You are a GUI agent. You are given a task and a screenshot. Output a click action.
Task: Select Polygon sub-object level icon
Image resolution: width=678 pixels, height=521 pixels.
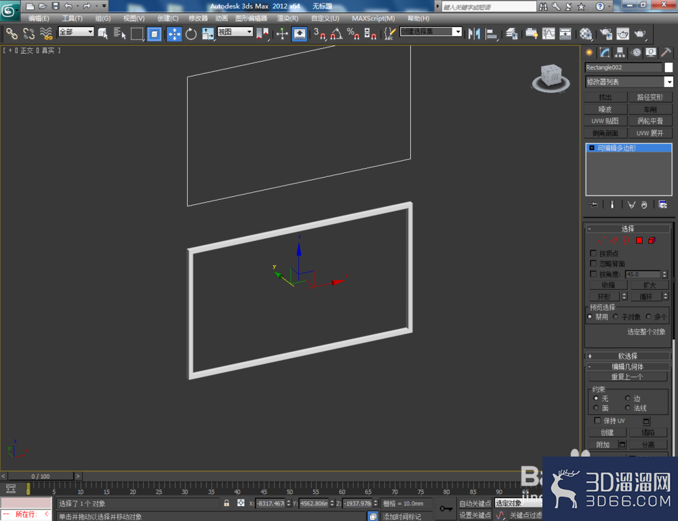[639, 240]
